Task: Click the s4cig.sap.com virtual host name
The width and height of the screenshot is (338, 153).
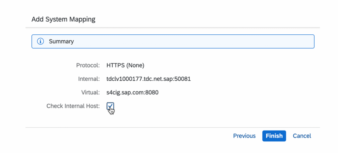Action: 124,93
